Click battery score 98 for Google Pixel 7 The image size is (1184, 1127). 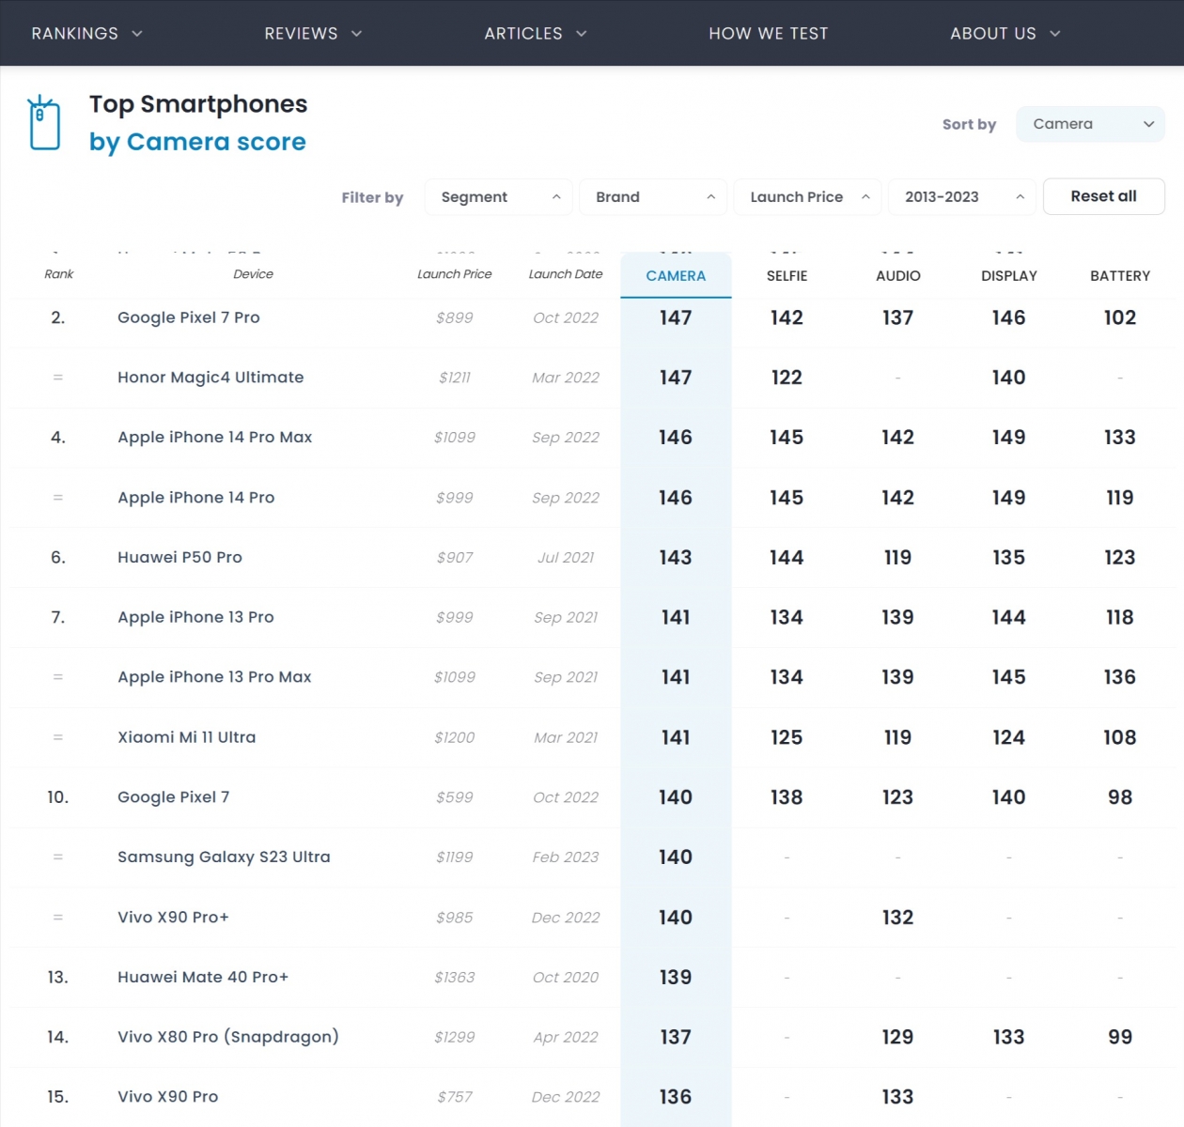1120,797
